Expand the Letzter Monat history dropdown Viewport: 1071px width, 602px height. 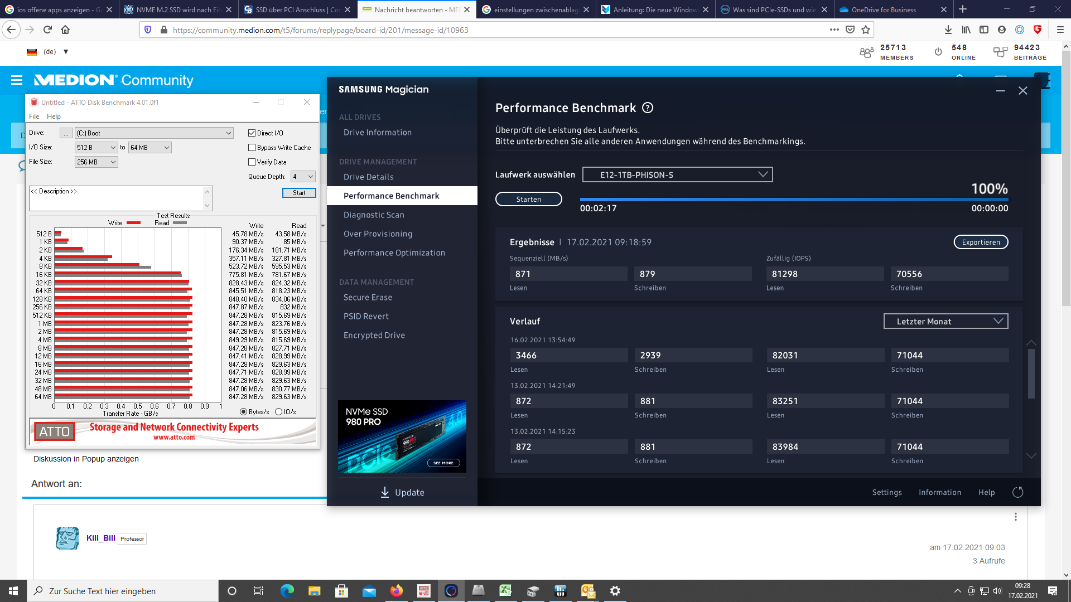[x=945, y=322]
